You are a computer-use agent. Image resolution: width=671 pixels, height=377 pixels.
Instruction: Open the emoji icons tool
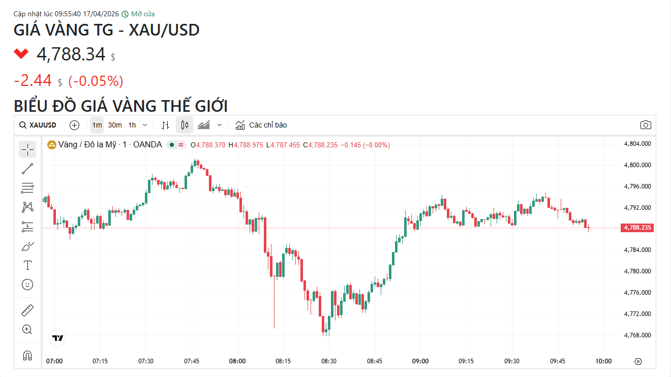click(27, 285)
